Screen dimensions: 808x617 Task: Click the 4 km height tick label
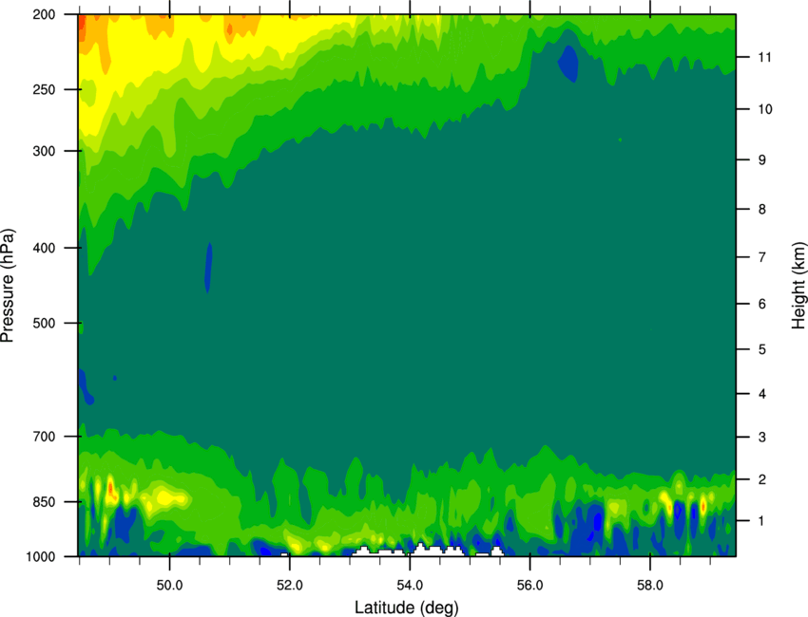click(762, 394)
